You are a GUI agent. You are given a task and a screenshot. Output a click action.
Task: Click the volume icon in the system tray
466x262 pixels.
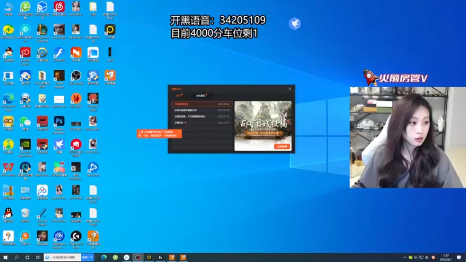pyautogui.click(x=416, y=257)
